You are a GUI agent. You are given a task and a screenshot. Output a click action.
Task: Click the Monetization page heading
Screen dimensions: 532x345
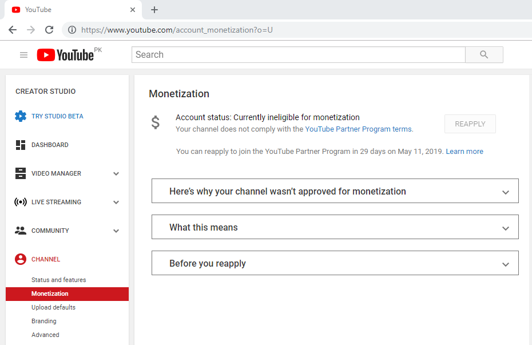click(179, 94)
